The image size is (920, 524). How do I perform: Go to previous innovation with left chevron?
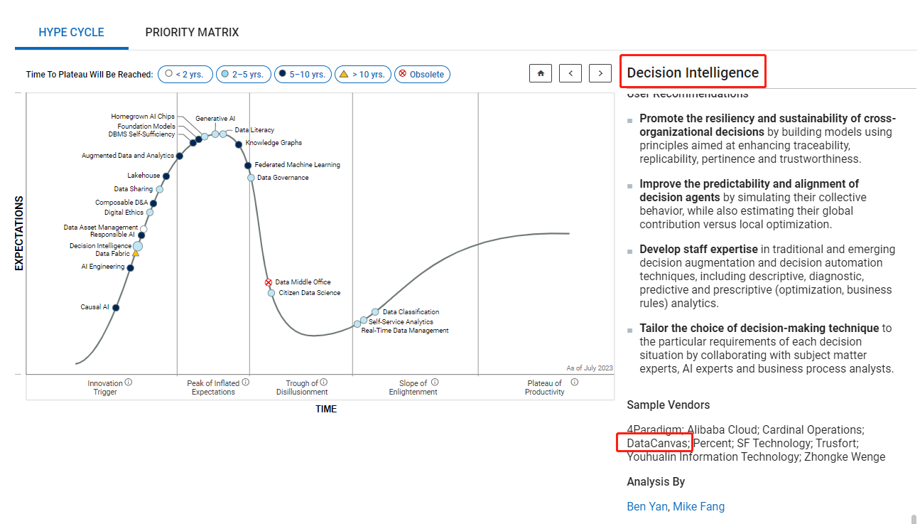pos(570,73)
